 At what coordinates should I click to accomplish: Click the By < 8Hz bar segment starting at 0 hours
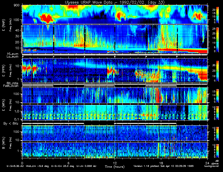point(53,124)
